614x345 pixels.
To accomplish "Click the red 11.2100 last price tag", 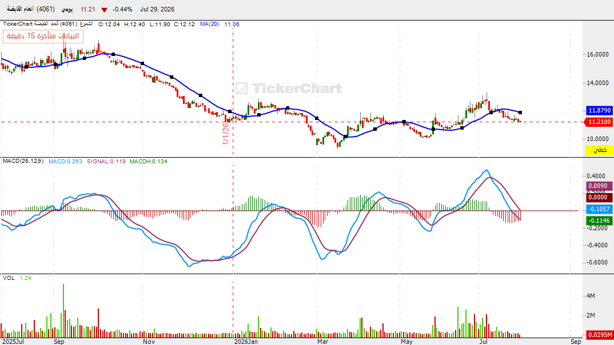I will coord(599,122).
